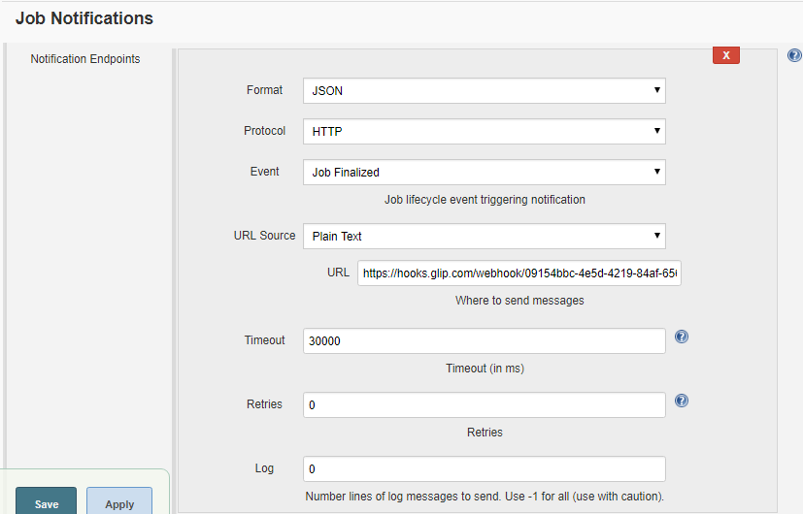Open the Protocol dropdown showing HTTP
This screenshot has height=514, width=803.
pyautogui.click(x=484, y=132)
